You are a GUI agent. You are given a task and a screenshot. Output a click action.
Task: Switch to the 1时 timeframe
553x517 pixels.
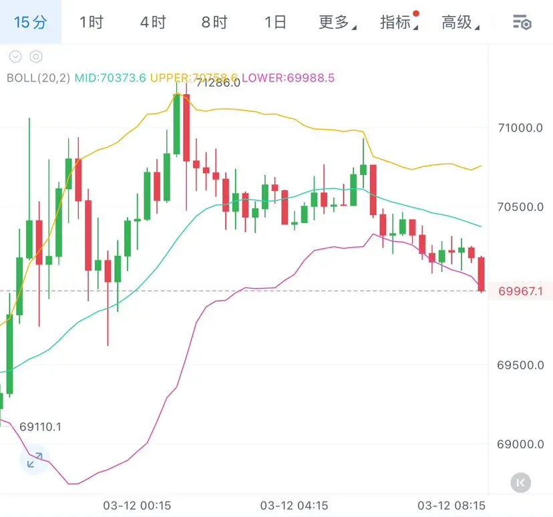pyautogui.click(x=91, y=22)
